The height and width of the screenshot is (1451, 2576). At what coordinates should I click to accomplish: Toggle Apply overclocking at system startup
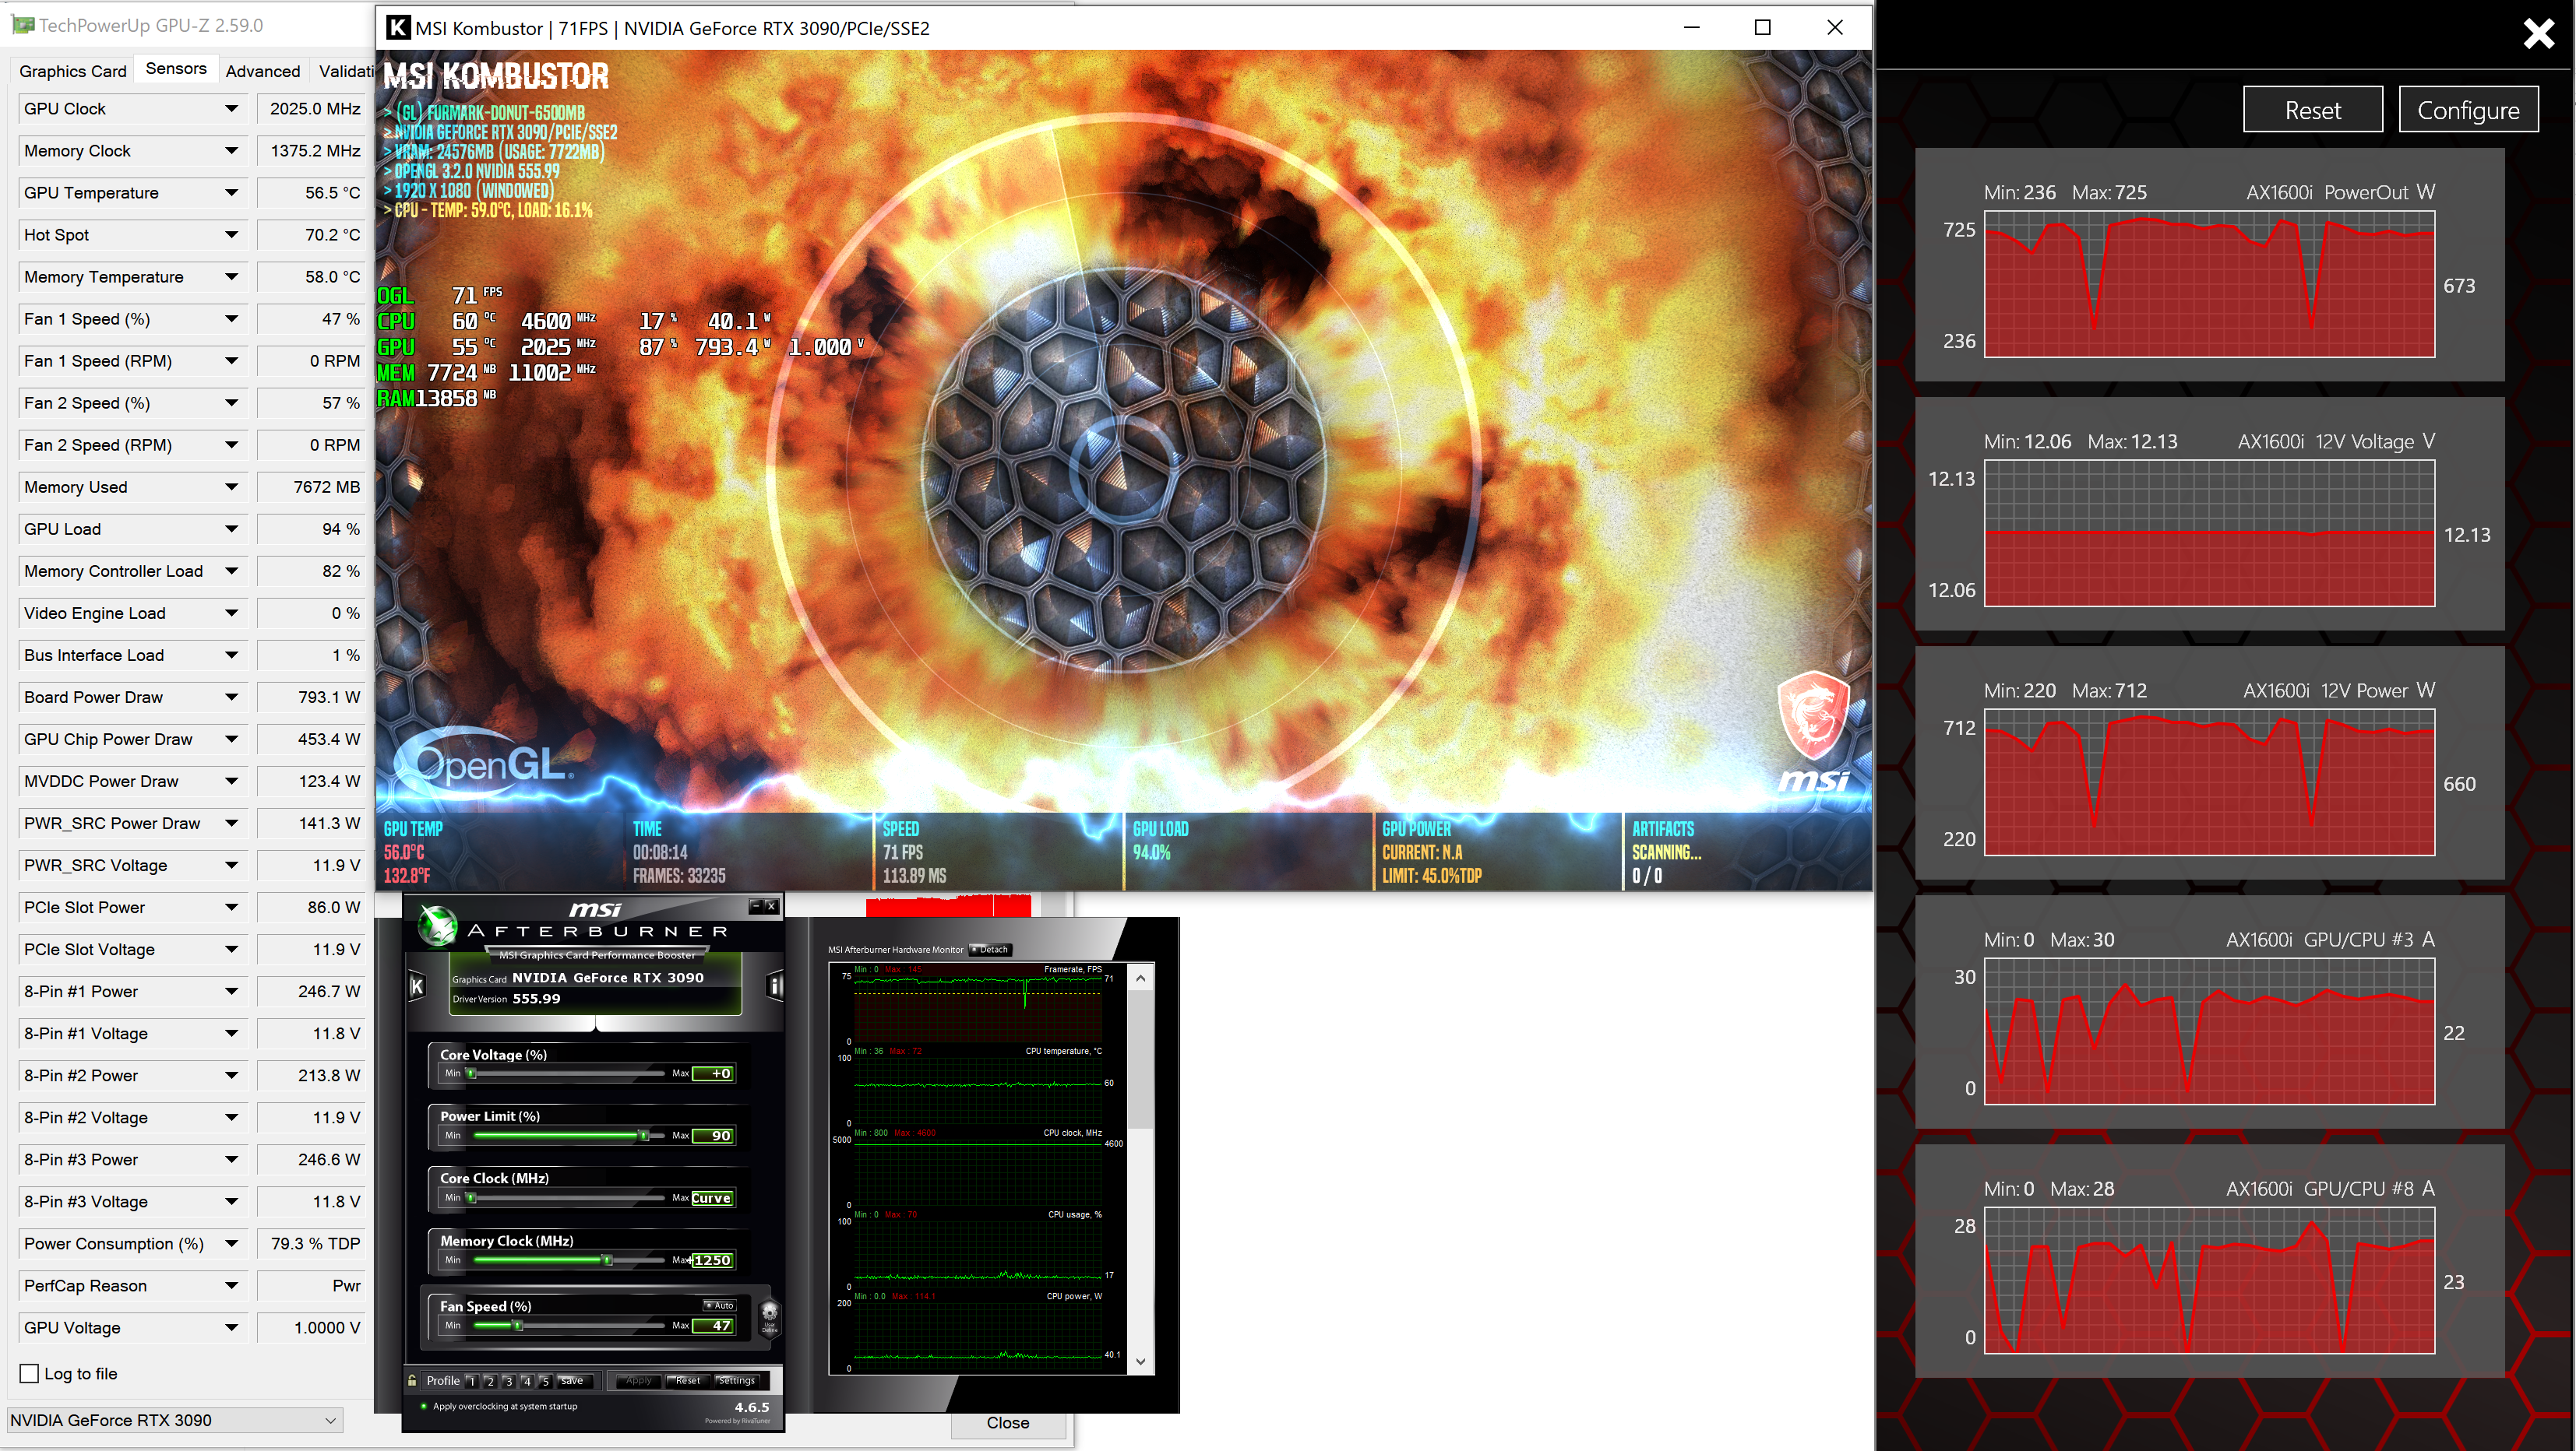point(424,1406)
